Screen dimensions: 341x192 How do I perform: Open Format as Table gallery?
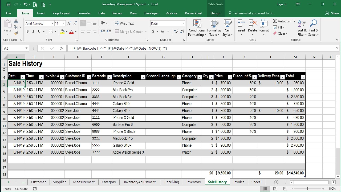coord(214,28)
